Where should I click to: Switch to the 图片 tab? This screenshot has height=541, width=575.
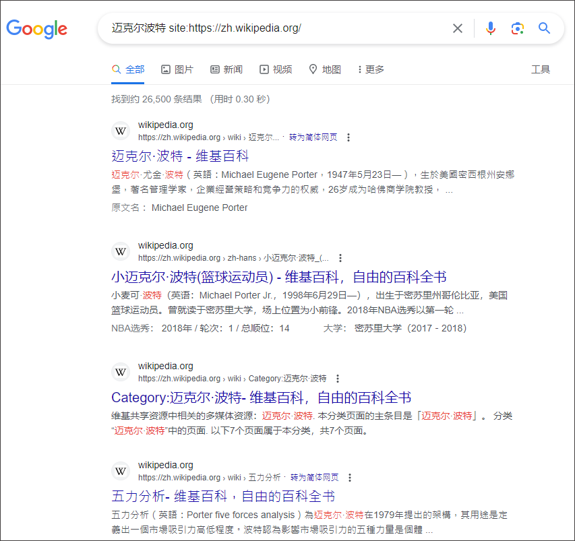point(177,69)
